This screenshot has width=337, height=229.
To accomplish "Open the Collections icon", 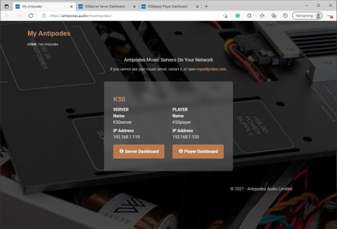I will tap(274, 16).
